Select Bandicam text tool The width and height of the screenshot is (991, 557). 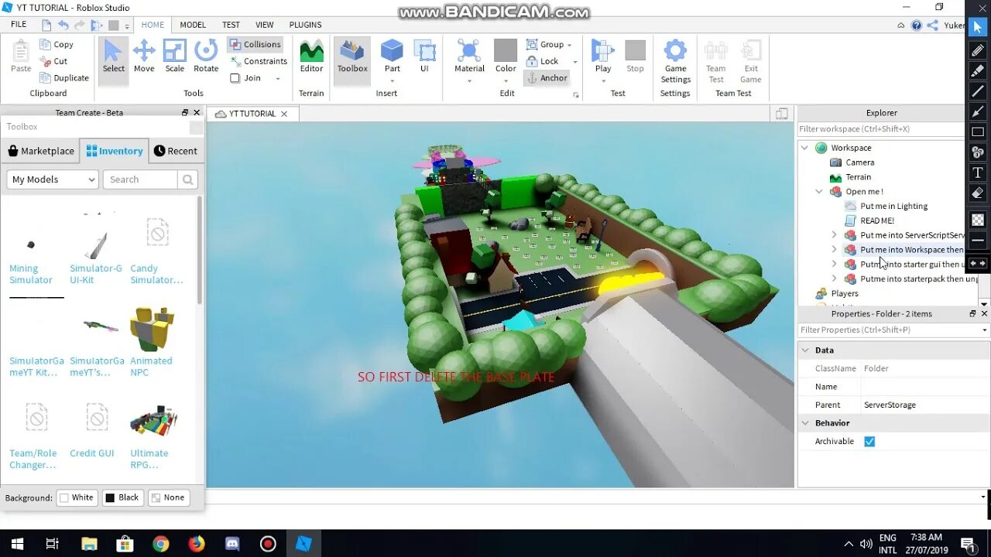[x=978, y=173]
